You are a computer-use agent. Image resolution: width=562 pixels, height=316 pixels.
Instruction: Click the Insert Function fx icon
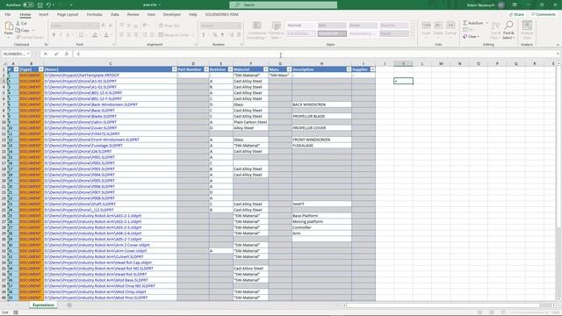coord(67,54)
